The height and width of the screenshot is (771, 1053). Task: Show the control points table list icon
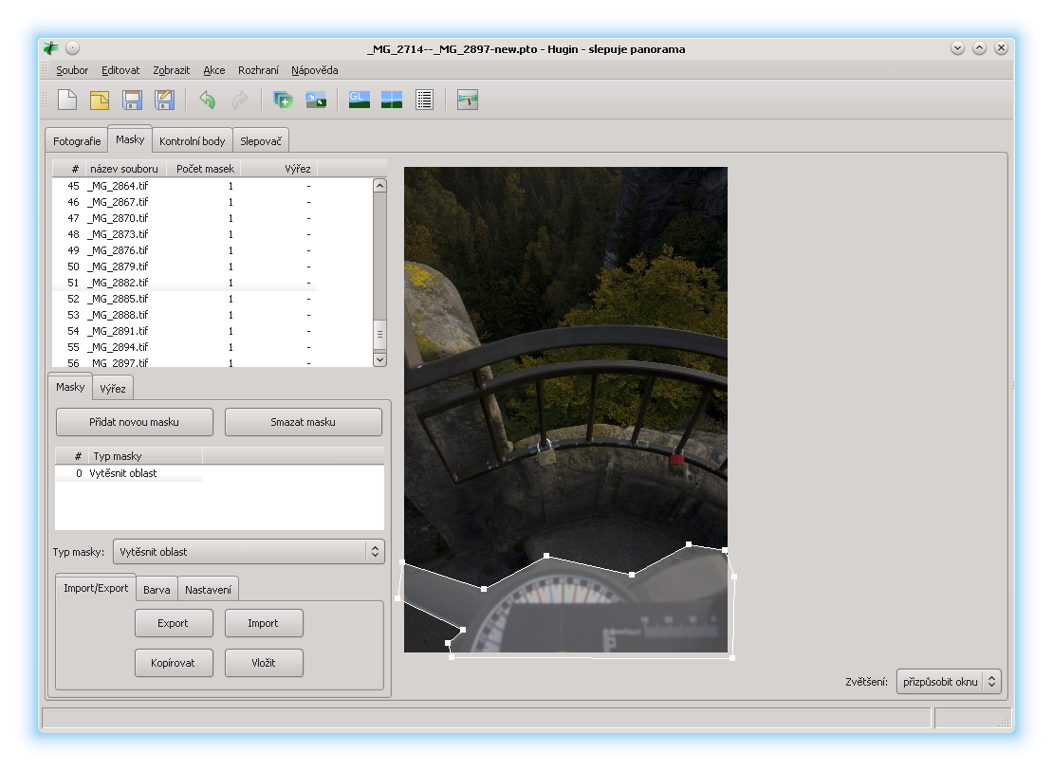(x=424, y=100)
